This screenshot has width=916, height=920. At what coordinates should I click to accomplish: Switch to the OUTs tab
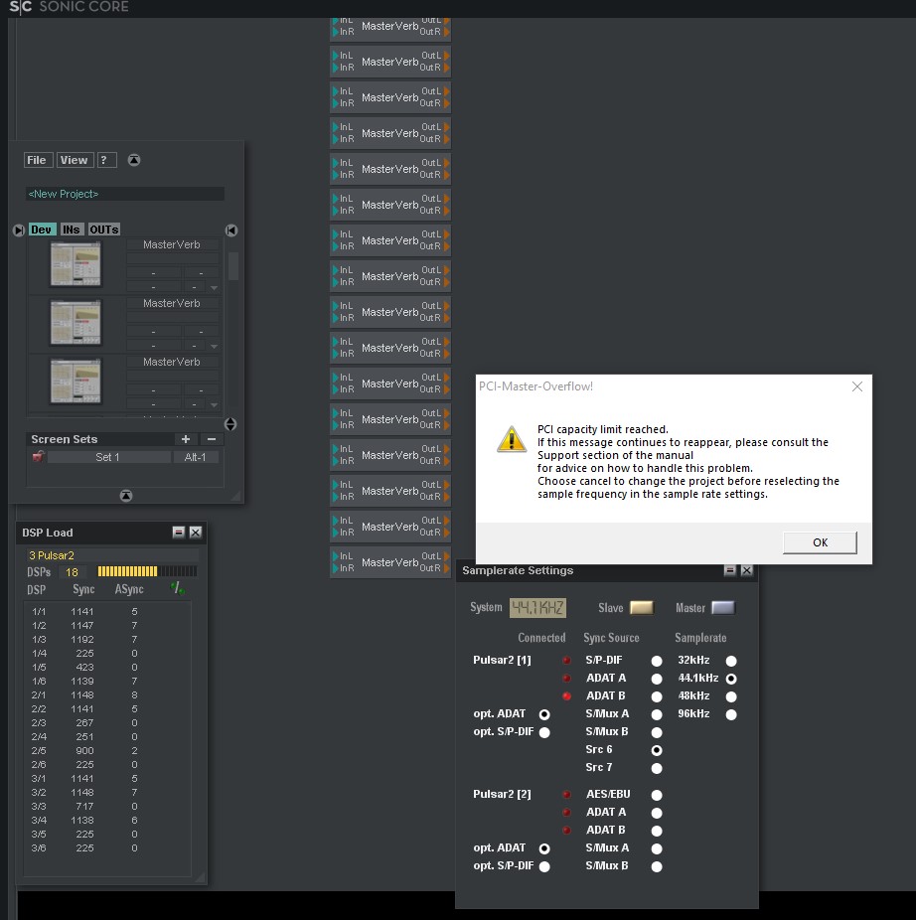click(x=104, y=230)
